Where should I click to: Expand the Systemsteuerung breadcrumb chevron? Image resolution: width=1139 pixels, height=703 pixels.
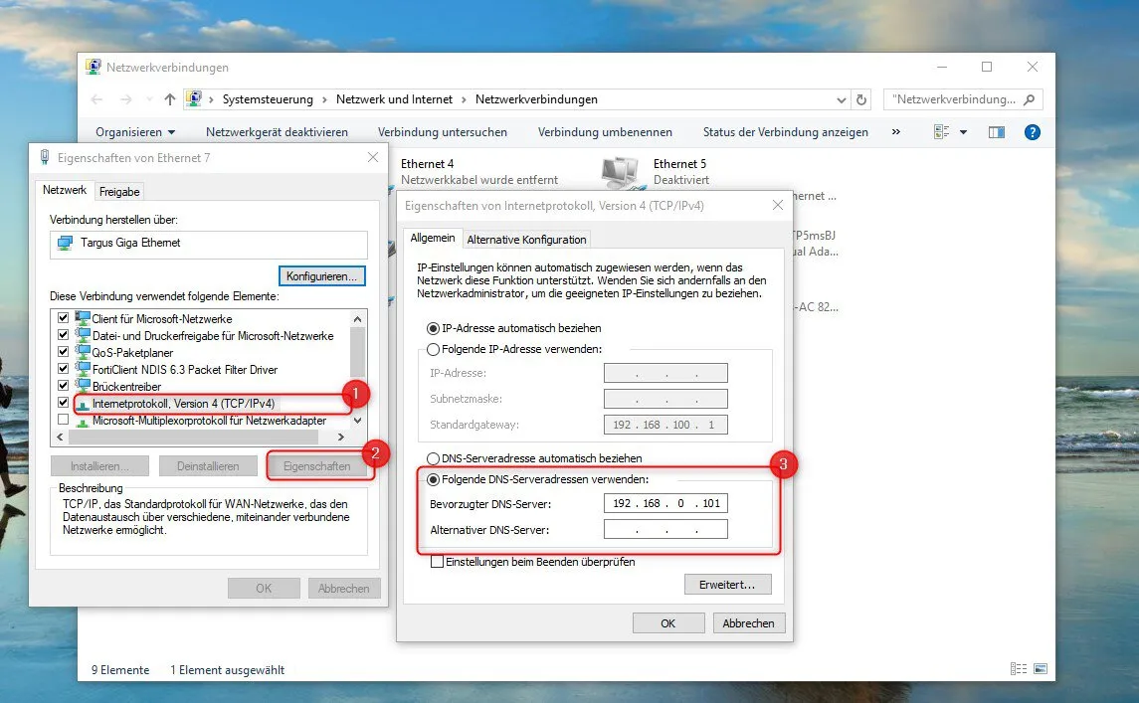pyautogui.click(x=324, y=99)
